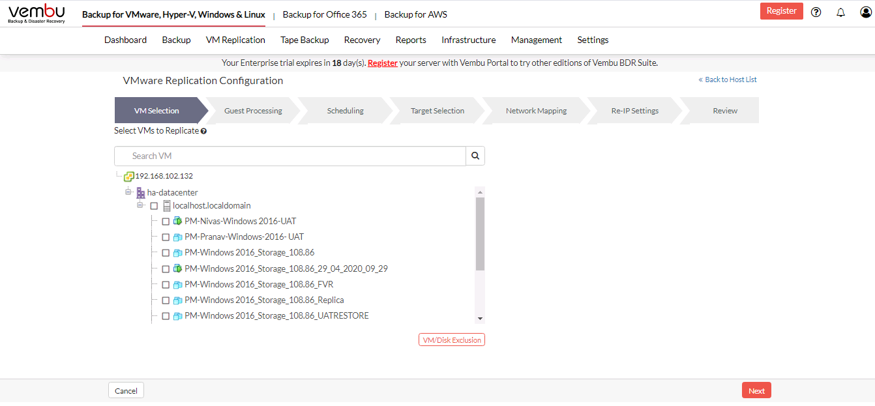Open the Recovery menu
This screenshot has height=406, width=875.
362,40
